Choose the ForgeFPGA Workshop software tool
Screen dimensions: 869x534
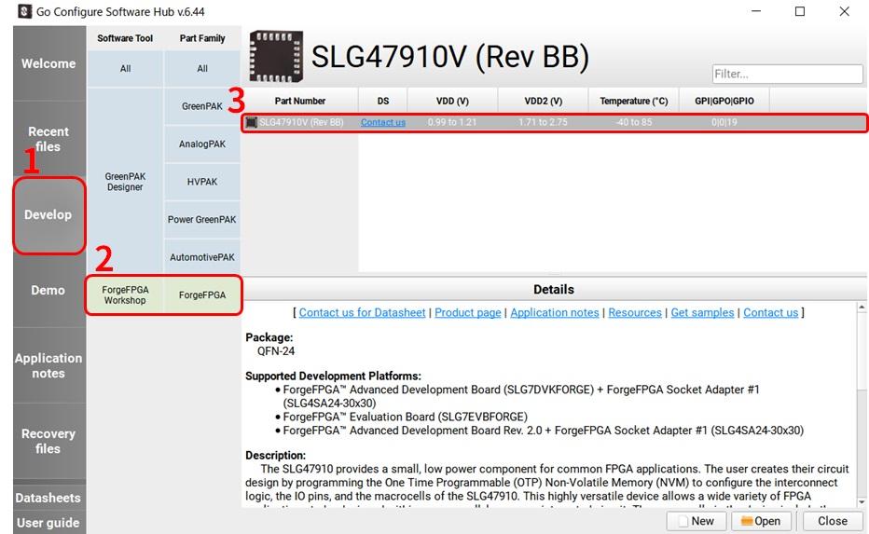125,295
